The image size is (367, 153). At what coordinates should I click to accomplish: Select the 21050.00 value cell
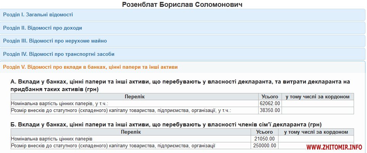click(264, 139)
